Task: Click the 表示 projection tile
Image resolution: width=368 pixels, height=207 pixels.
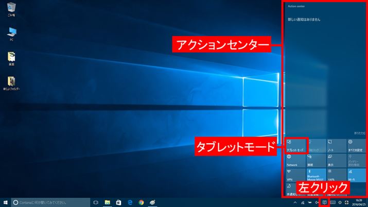Action: point(335,160)
